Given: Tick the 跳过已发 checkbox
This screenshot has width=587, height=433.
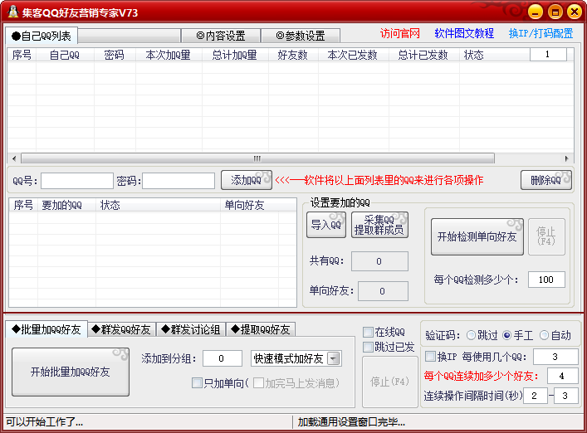Looking at the screenshot, I should [x=369, y=347].
